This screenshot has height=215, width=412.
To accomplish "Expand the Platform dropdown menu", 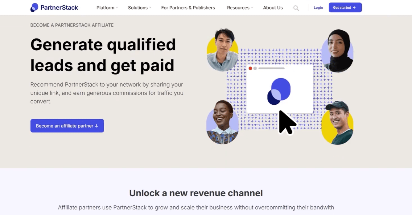I will click(107, 8).
